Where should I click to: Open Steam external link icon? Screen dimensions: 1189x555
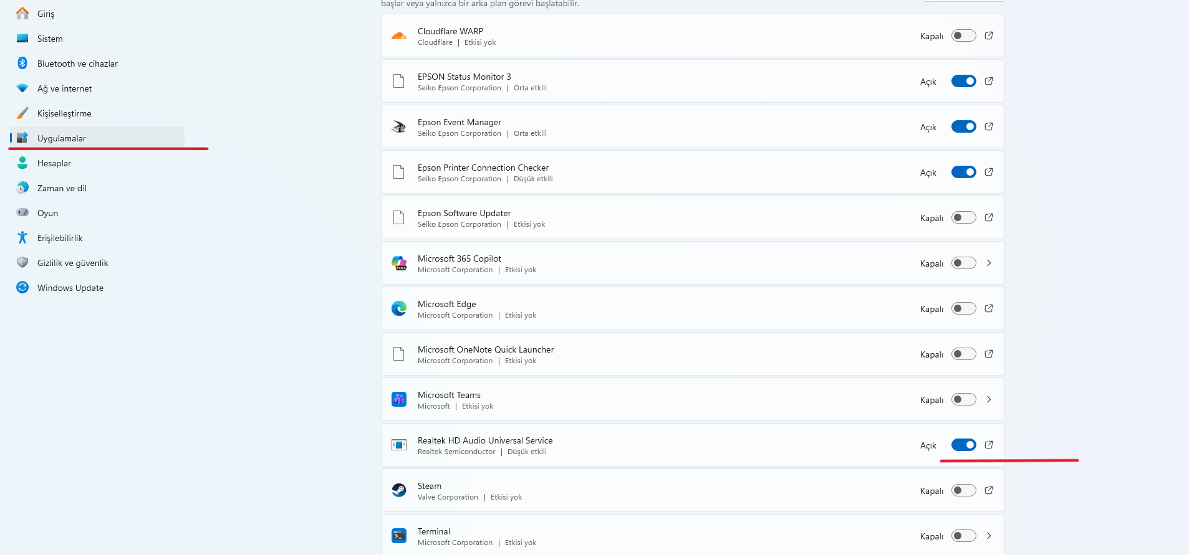(x=989, y=490)
